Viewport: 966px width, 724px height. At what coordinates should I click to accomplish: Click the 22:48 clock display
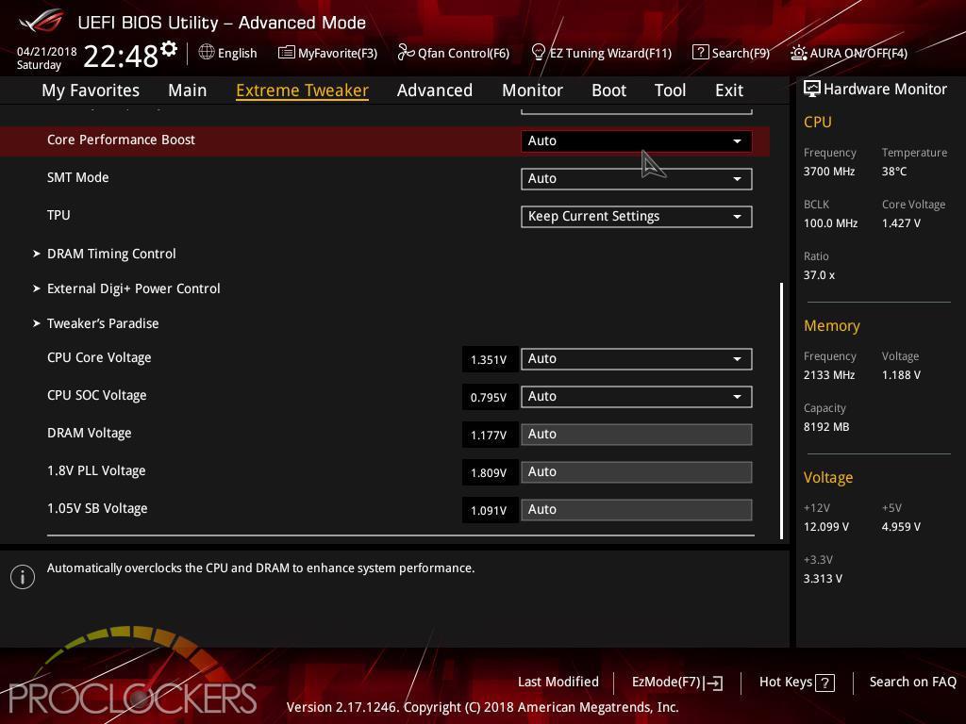(121, 56)
